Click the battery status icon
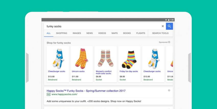This screenshot has height=109, width=217. (x=169, y=20)
